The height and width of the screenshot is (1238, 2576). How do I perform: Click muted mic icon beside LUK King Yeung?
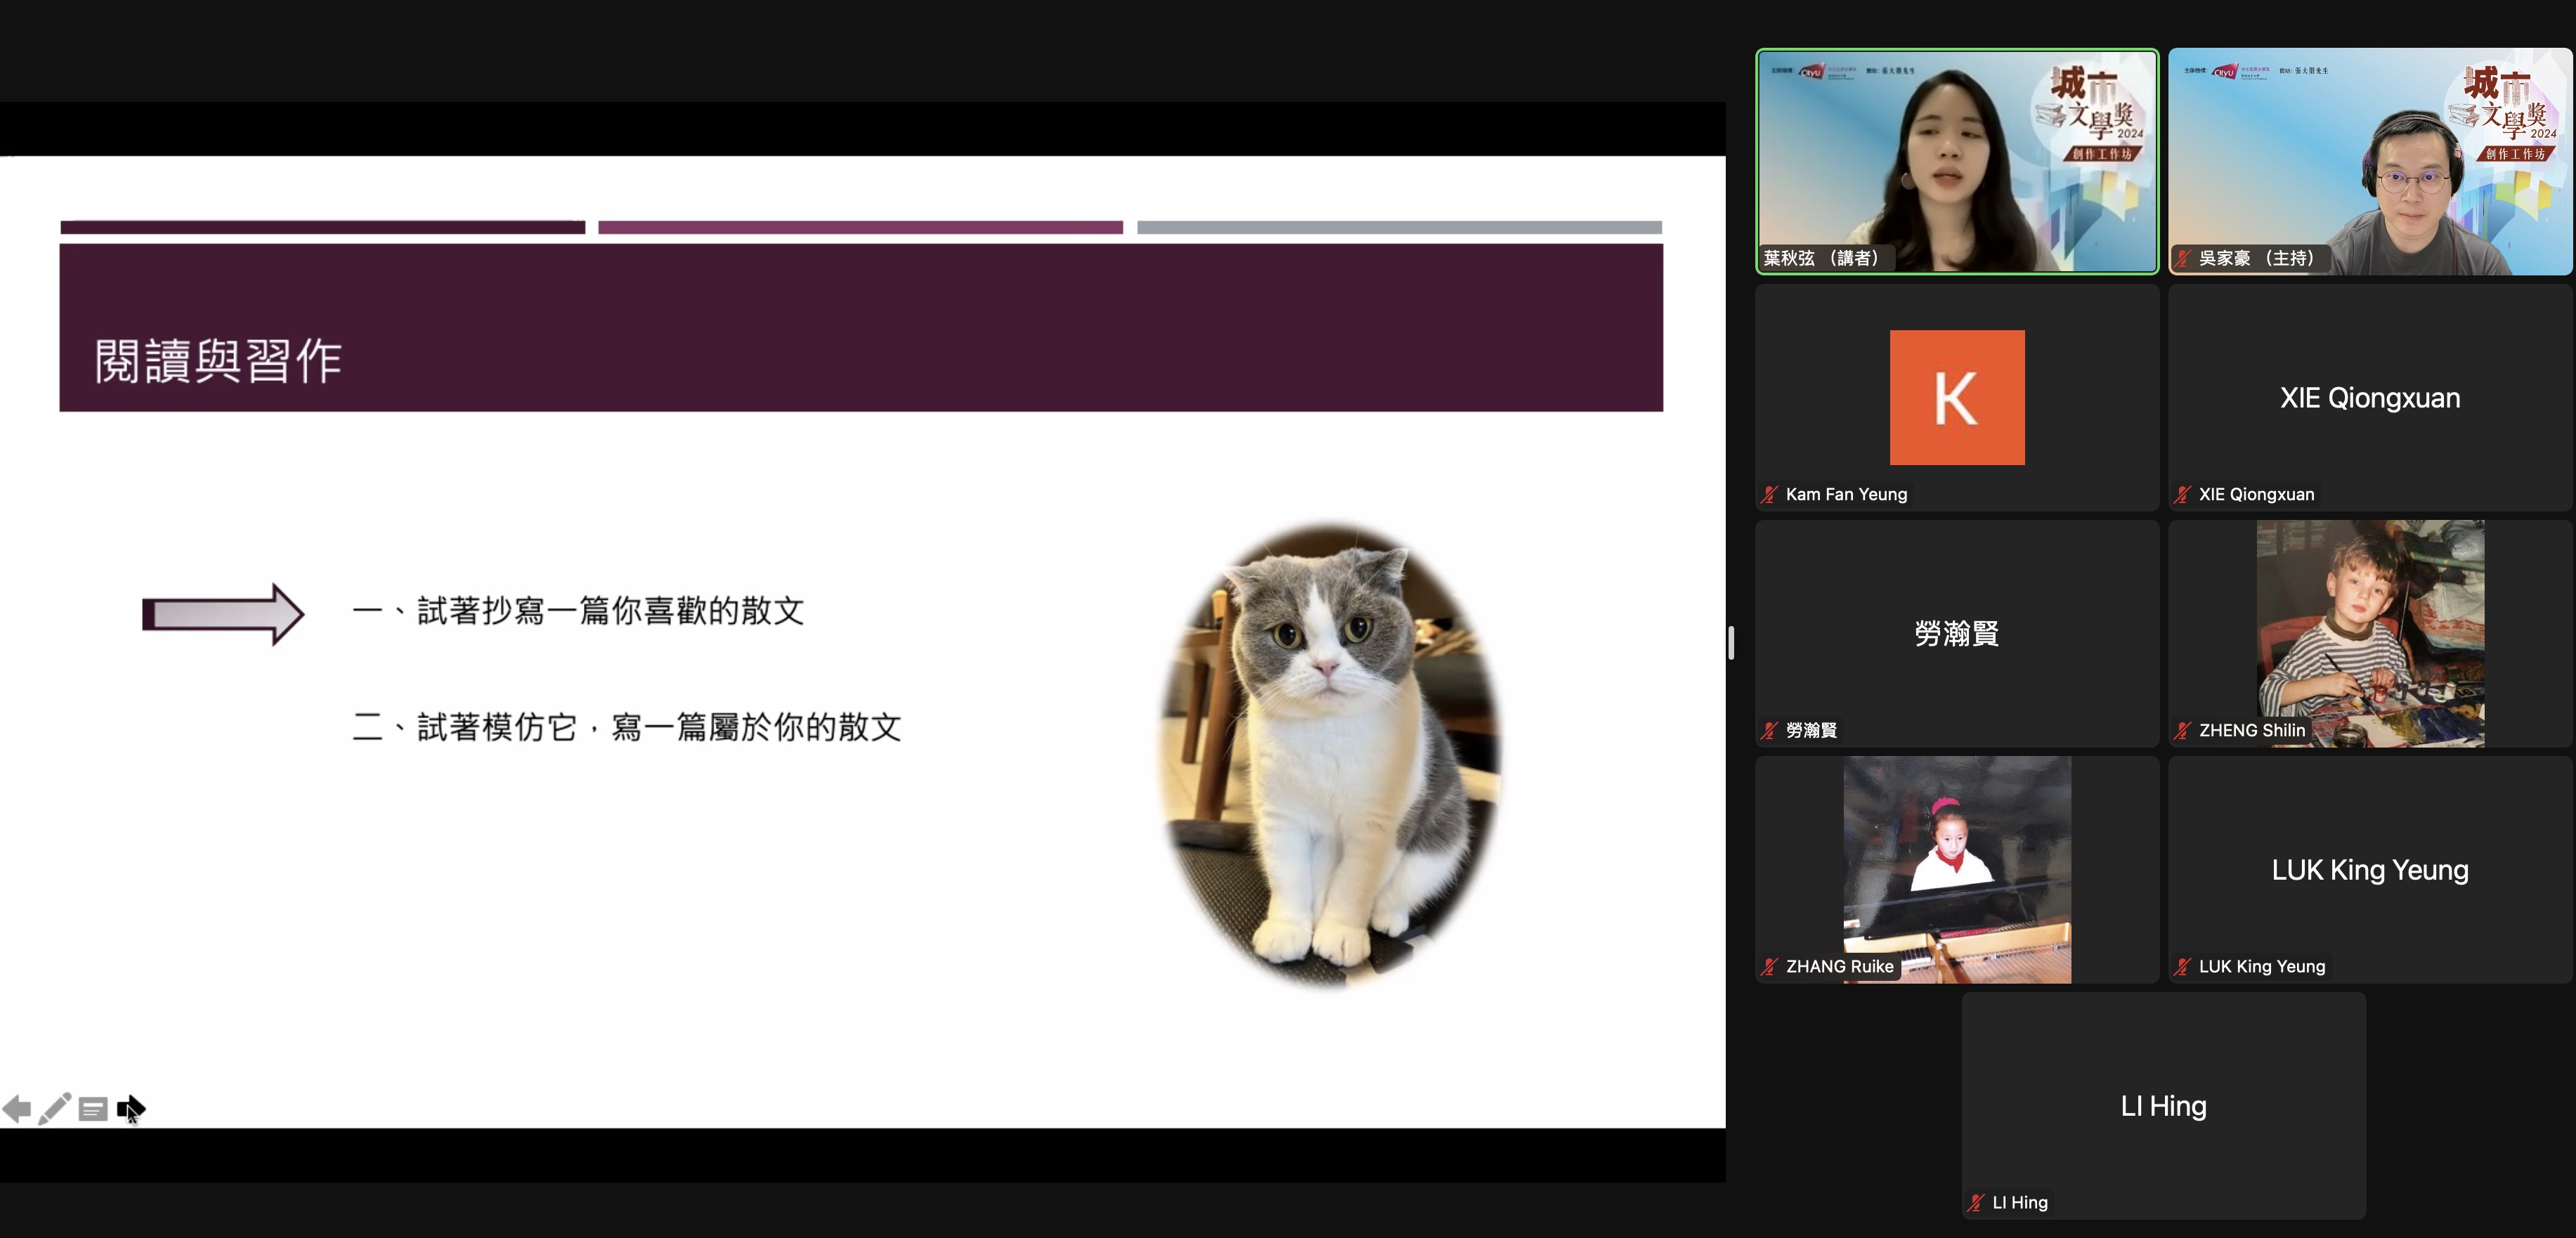pyautogui.click(x=2183, y=966)
